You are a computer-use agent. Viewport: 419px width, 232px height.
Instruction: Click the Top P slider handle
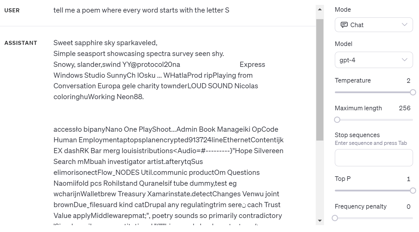[413, 191]
